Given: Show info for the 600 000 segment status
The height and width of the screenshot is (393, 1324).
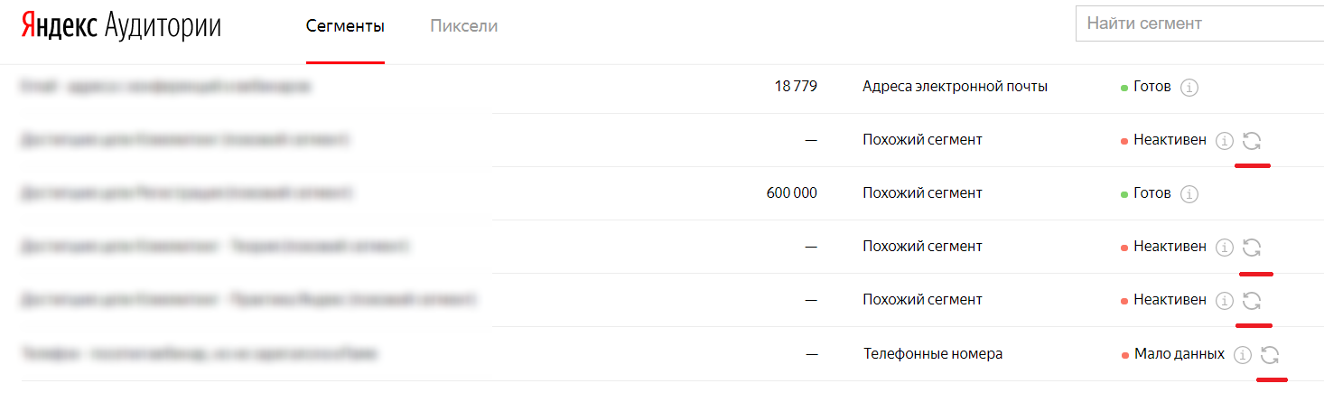Looking at the screenshot, I should [x=1189, y=193].
